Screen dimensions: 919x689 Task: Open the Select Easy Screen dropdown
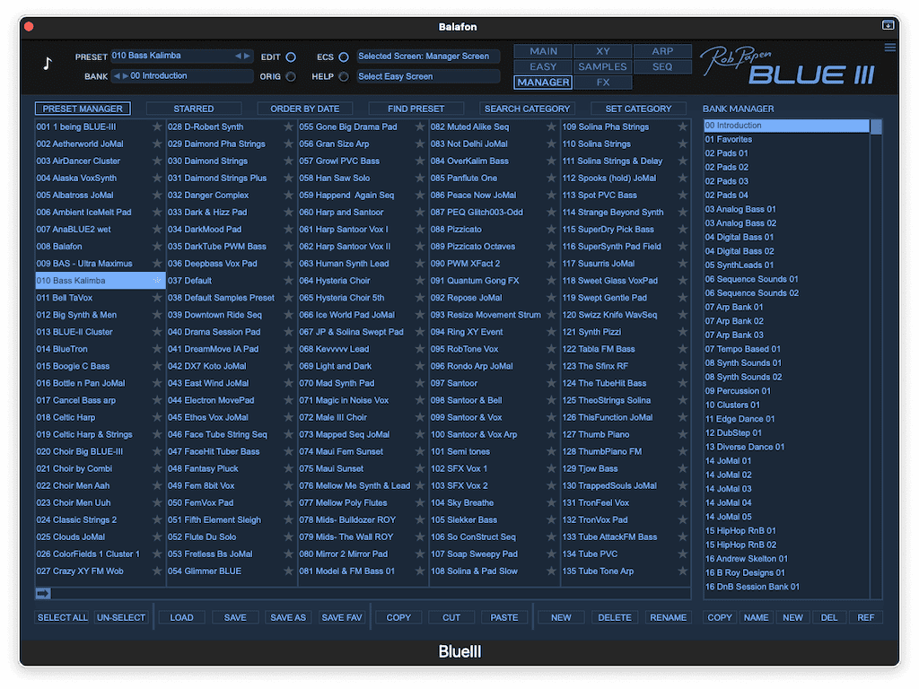pos(427,76)
